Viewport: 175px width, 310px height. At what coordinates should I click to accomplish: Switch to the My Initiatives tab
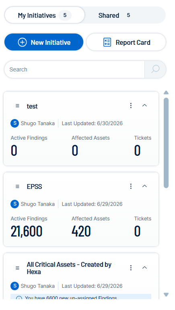[x=45, y=15]
